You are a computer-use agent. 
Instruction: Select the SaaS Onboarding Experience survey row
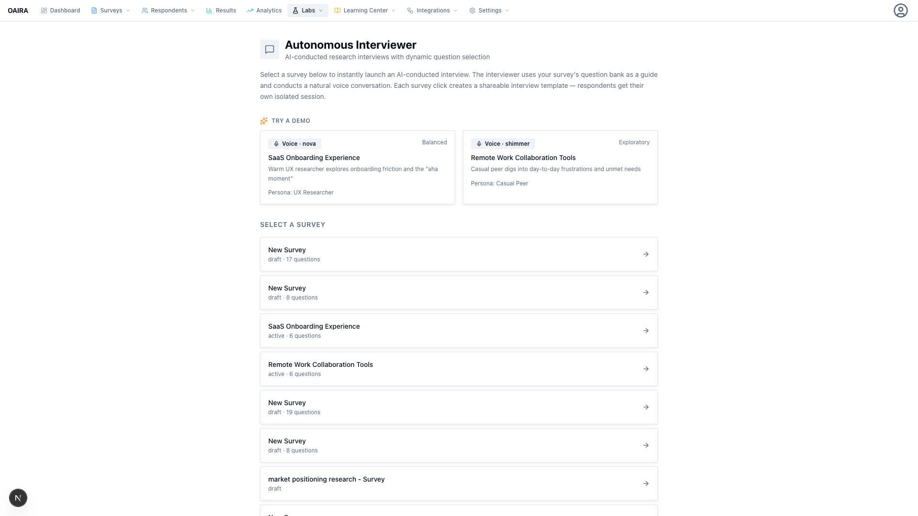click(x=459, y=331)
